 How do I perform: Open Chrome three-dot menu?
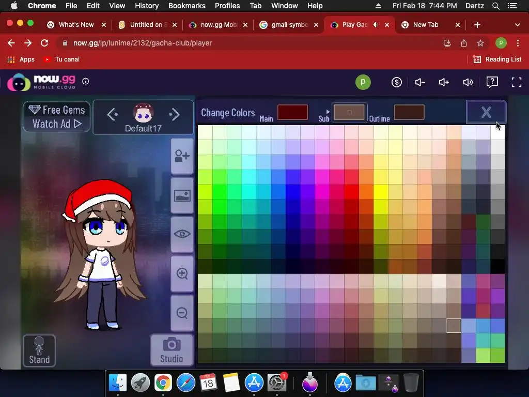coord(518,43)
